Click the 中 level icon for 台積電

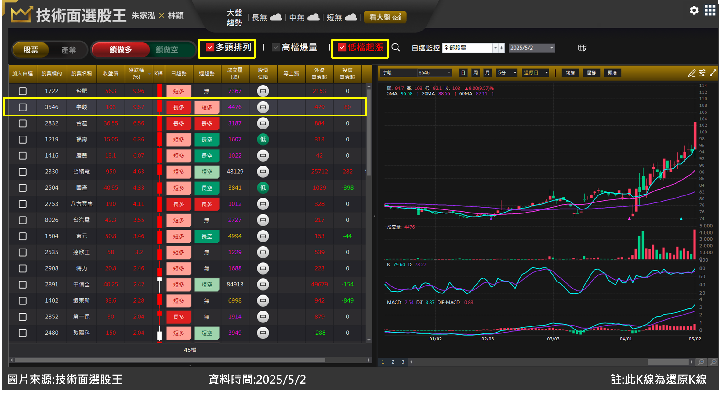(263, 172)
